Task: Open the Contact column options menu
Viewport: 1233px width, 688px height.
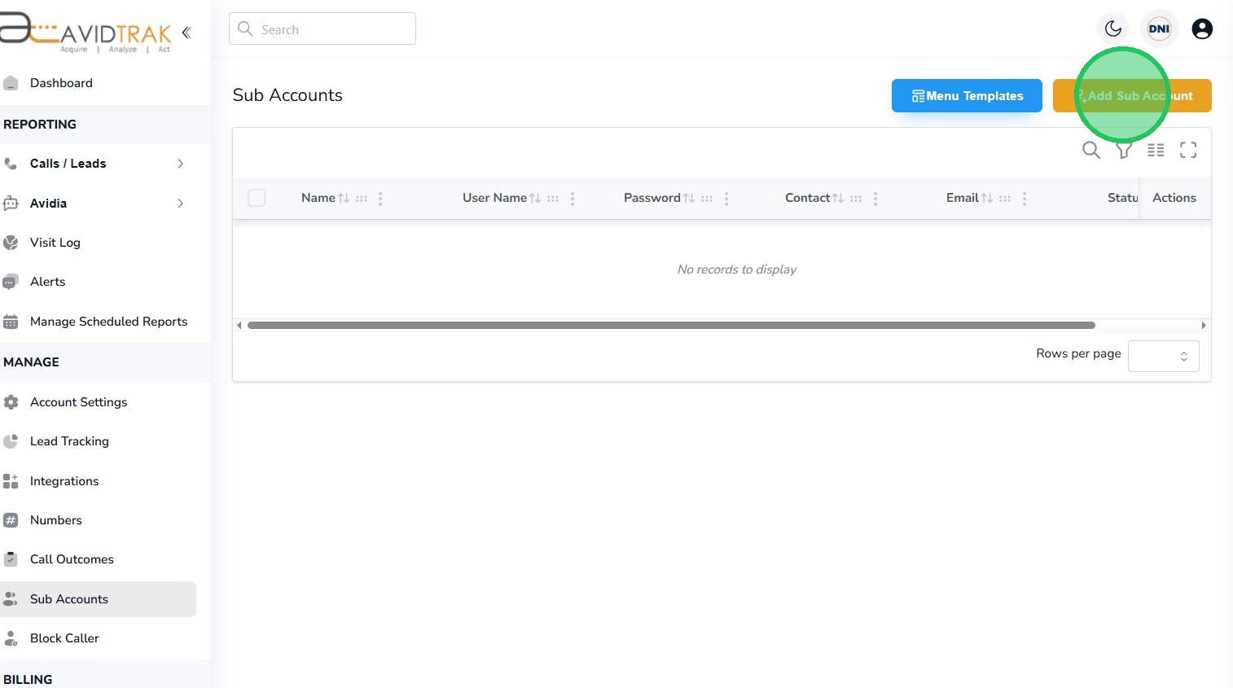Action: pyautogui.click(x=875, y=199)
